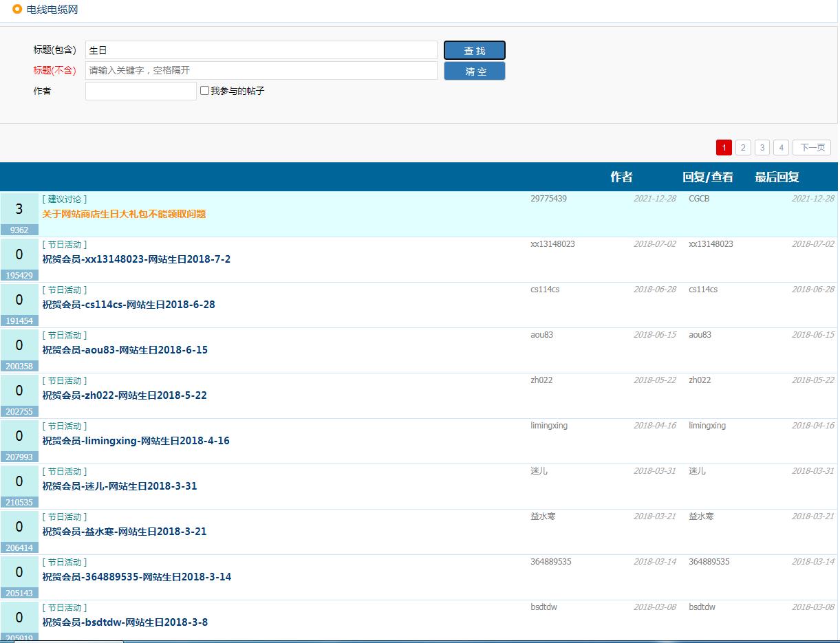Click the orange circle icon beside 电线电缆网

(17, 9)
